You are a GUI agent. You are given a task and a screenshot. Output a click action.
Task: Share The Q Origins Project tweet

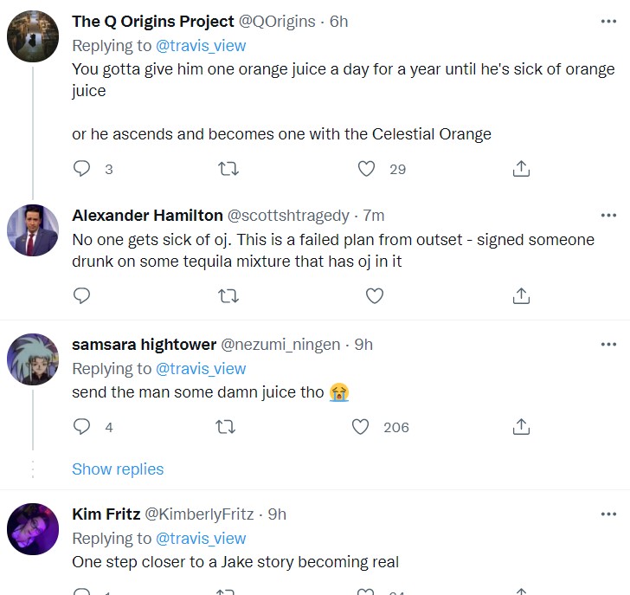tap(521, 169)
